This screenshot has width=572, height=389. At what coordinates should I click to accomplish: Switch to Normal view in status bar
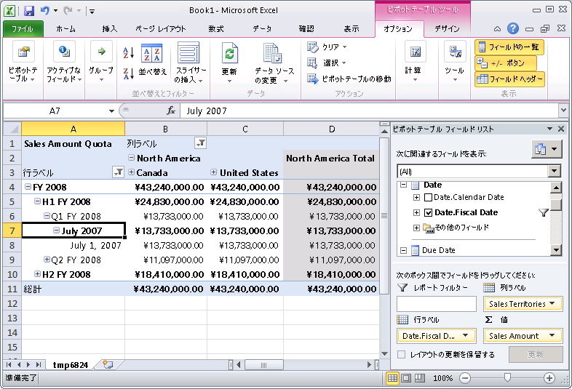pos(392,378)
